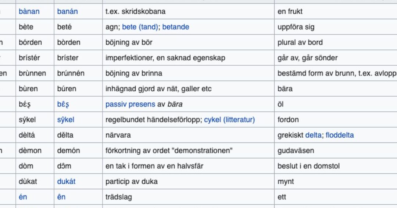
Task: Click the cell reading beslut i en domstol
Action: pyautogui.click(x=336, y=166)
